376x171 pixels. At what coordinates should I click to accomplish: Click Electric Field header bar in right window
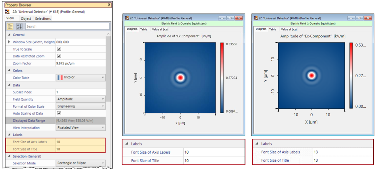click(313, 24)
